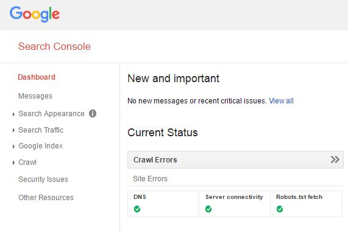Open the Crawl Errors section header
348x233 pixels.
(235, 159)
